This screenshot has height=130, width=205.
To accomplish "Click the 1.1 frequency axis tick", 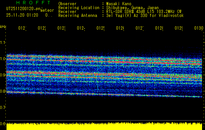I will pyautogui.click(x=3, y=43).
